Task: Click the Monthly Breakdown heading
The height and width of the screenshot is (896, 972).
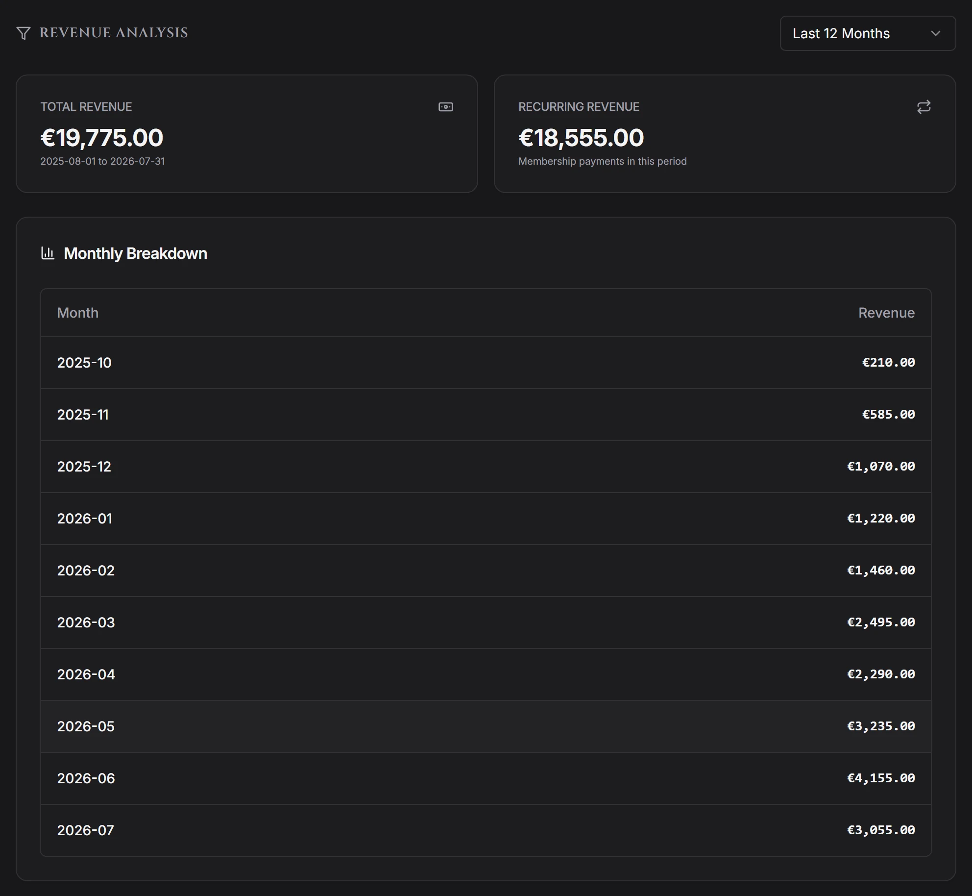Action: point(135,253)
